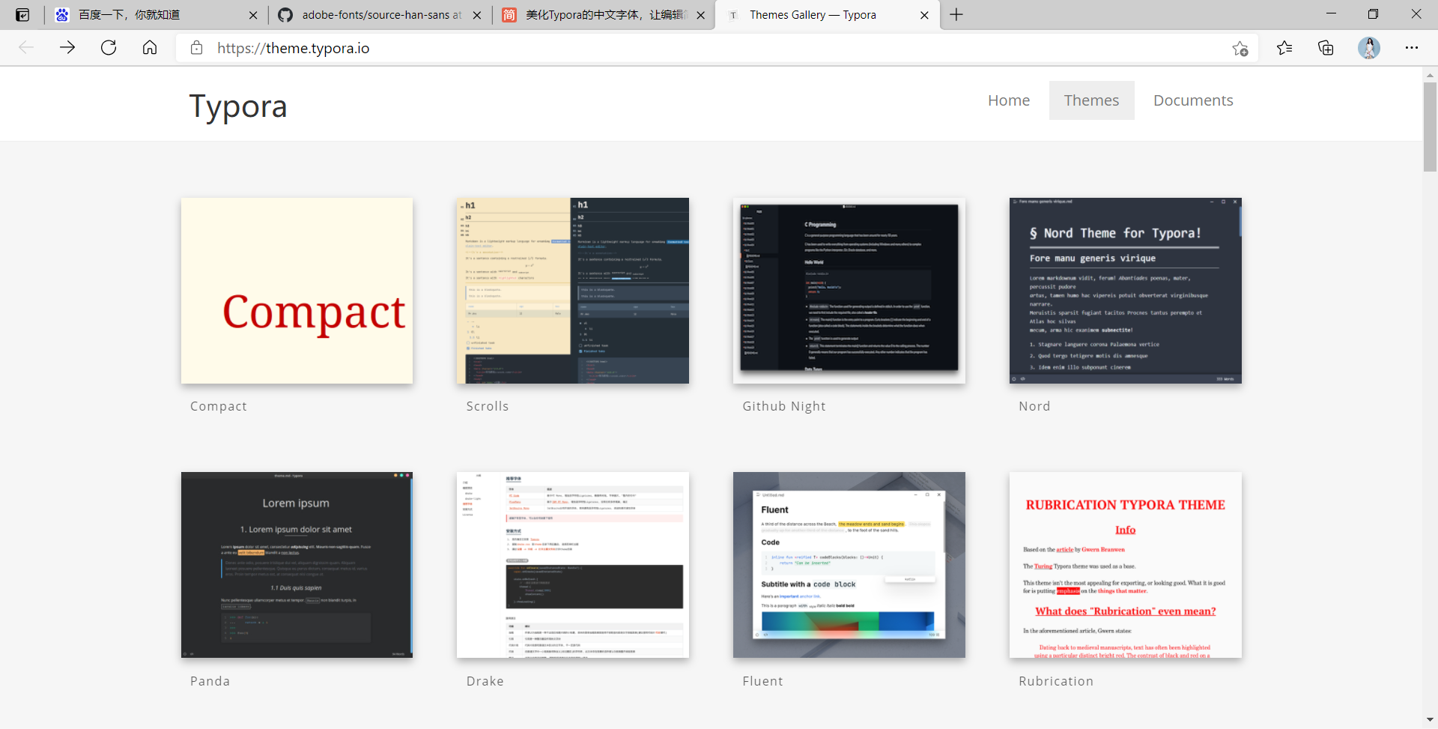Click the browser forward arrow
The image size is (1438, 729).
[67, 48]
